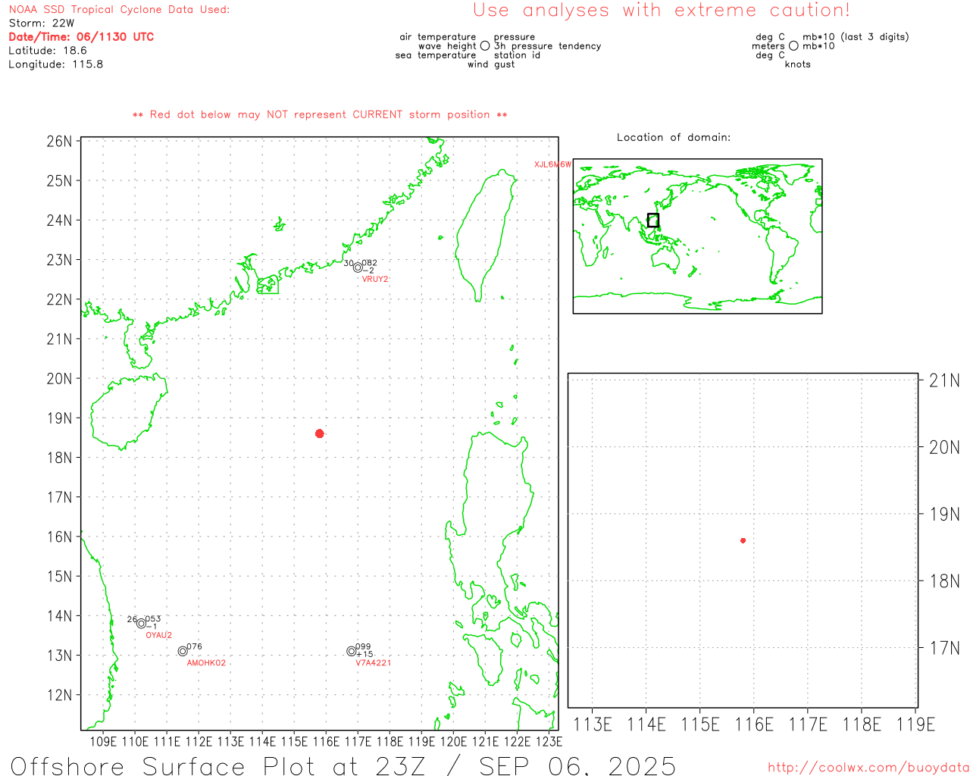Click air temperature 26 at station OYAU2
The width and height of the screenshot is (970, 776).
[132, 619]
